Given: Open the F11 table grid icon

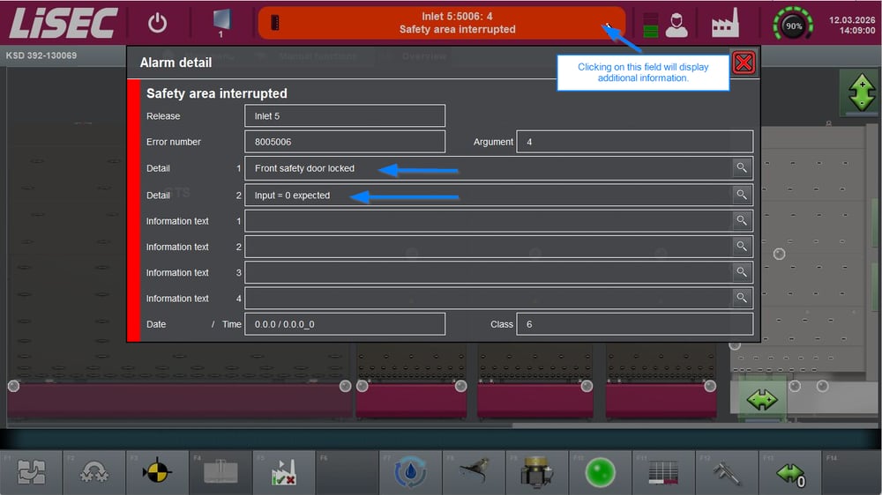Looking at the screenshot, I should coord(663,473).
